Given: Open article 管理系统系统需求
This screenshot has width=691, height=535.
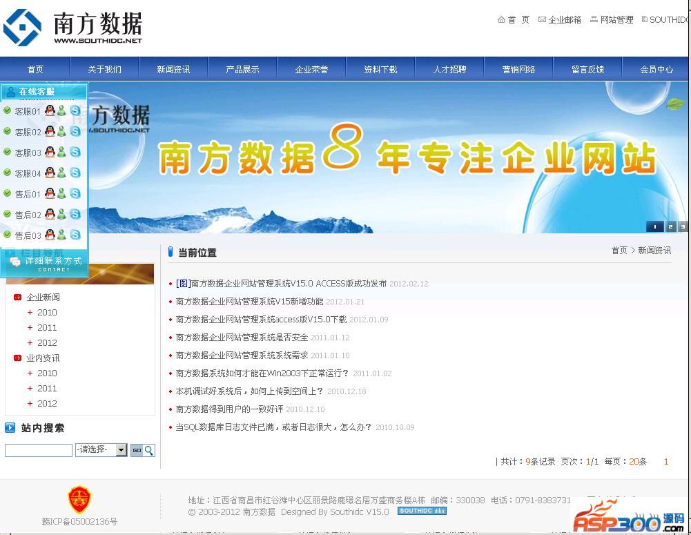Looking at the screenshot, I should click(242, 356).
